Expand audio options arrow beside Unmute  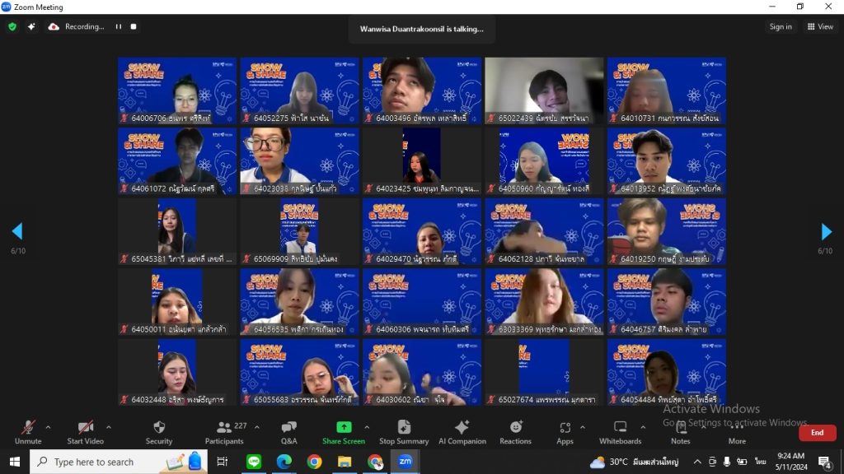point(48,428)
